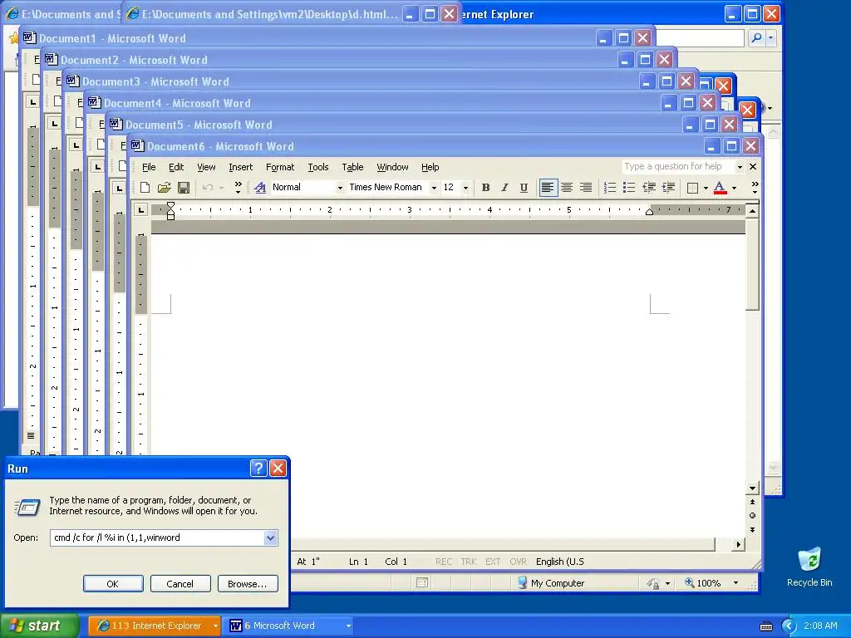Open the font size 12 dropdown

465,188
